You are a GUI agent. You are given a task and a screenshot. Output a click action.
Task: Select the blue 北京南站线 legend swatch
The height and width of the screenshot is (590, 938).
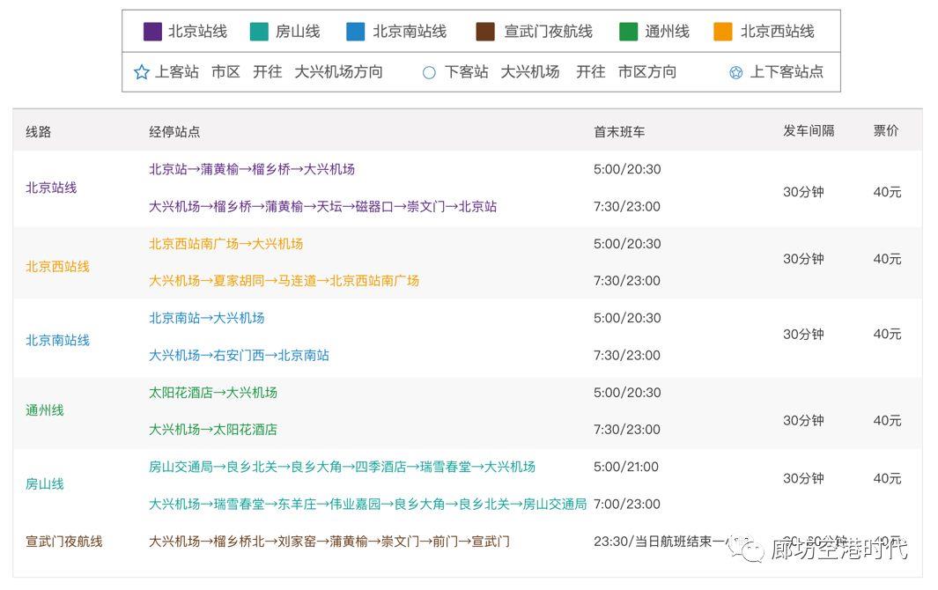pyautogui.click(x=356, y=32)
